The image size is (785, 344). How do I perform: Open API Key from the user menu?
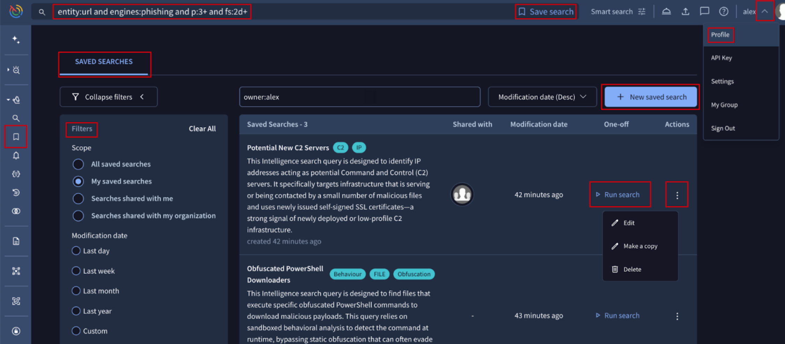(721, 58)
